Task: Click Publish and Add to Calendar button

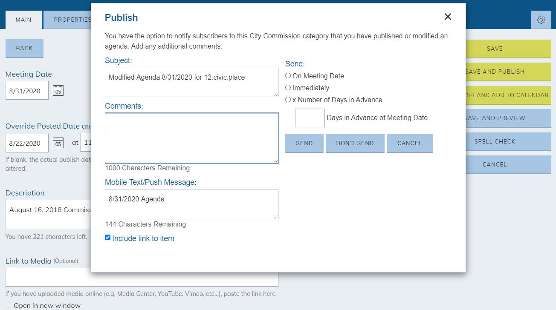Action: pos(508,95)
